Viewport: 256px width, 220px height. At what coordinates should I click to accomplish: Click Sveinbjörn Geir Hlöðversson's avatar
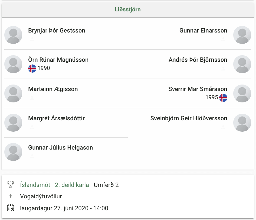(x=242, y=123)
